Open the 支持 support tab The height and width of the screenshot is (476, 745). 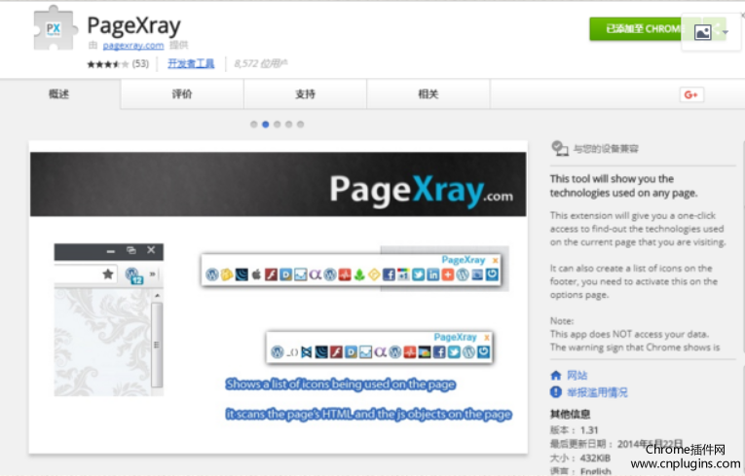point(305,94)
